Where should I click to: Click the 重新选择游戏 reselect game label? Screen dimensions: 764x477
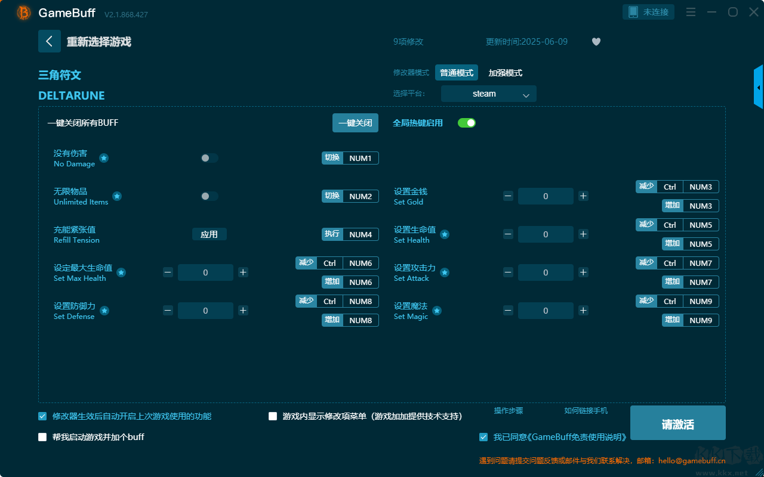click(x=99, y=42)
